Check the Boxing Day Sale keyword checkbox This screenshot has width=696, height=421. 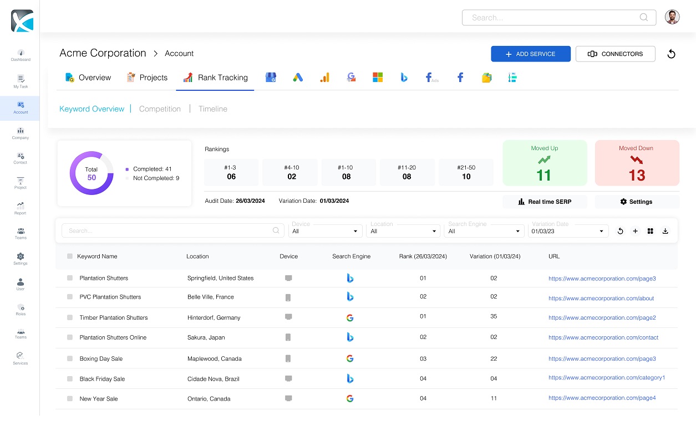coord(70,359)
